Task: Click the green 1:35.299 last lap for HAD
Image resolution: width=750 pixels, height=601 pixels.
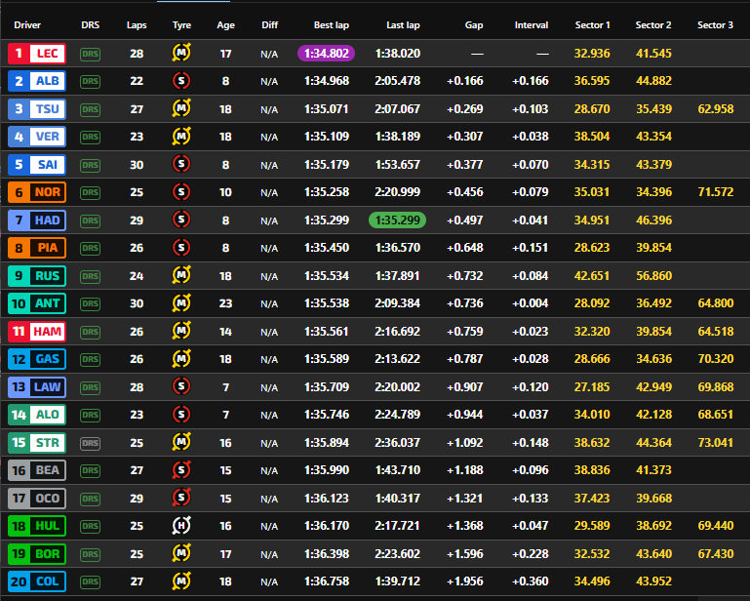Action: tap(397, 220)
